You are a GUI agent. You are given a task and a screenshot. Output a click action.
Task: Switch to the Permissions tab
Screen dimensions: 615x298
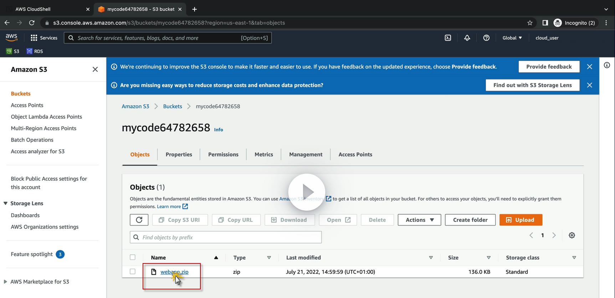(223, 154)
